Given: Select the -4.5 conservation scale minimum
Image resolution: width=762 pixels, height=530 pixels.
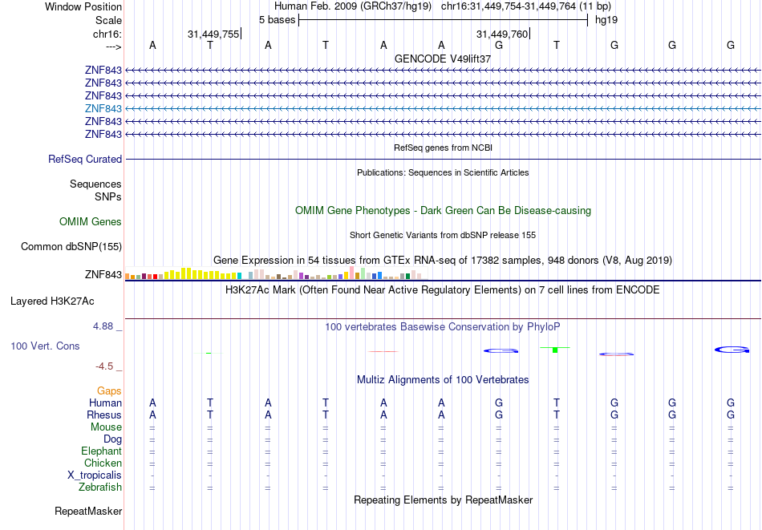Looking at the screenshot, I should pyautogui.click(x=104, y=366).
